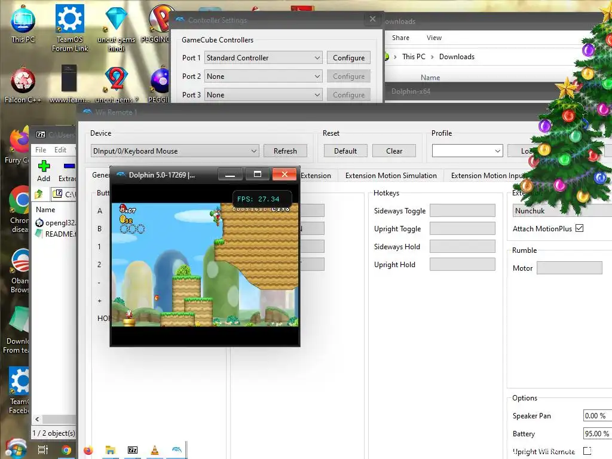This screenshot has width=612, height=459.
Task: Open the Profile dropdown
Action: coord(467,151)
